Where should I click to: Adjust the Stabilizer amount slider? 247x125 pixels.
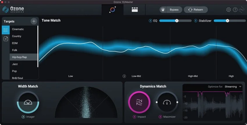pos(230,21)
